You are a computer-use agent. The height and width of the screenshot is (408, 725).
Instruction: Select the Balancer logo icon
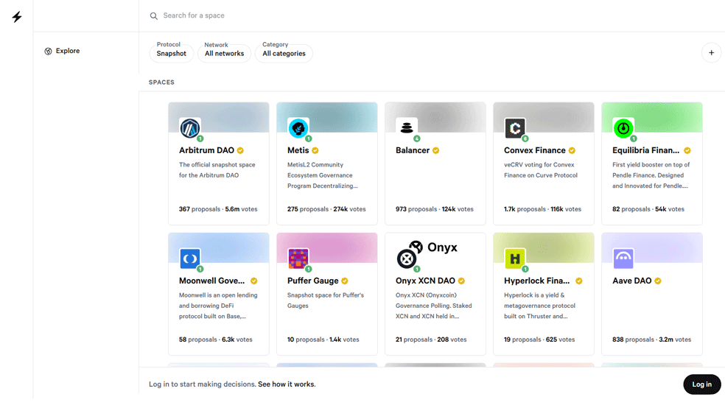tap(407, 128)
